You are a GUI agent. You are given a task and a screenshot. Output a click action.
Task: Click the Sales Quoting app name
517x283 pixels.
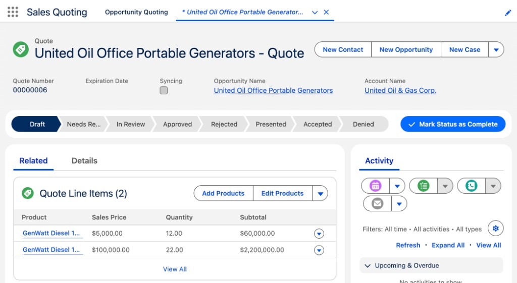pos(57,12)
